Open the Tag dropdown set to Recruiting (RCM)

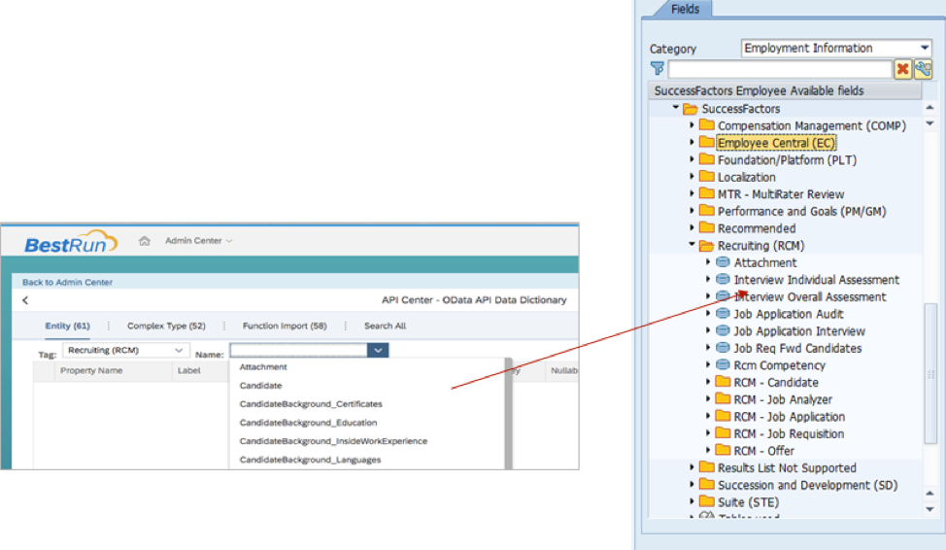(x=126, y=350)
